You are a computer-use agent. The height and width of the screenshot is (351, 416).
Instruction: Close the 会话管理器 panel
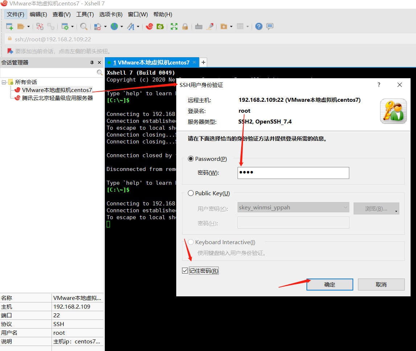(x=99, y=63)
